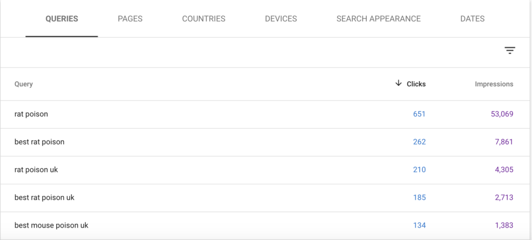Select the Queries tab
Screen dimensions: 532x240
pos(62,19)
